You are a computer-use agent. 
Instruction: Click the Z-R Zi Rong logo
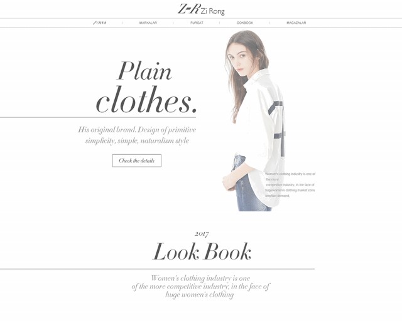point(201,9)
